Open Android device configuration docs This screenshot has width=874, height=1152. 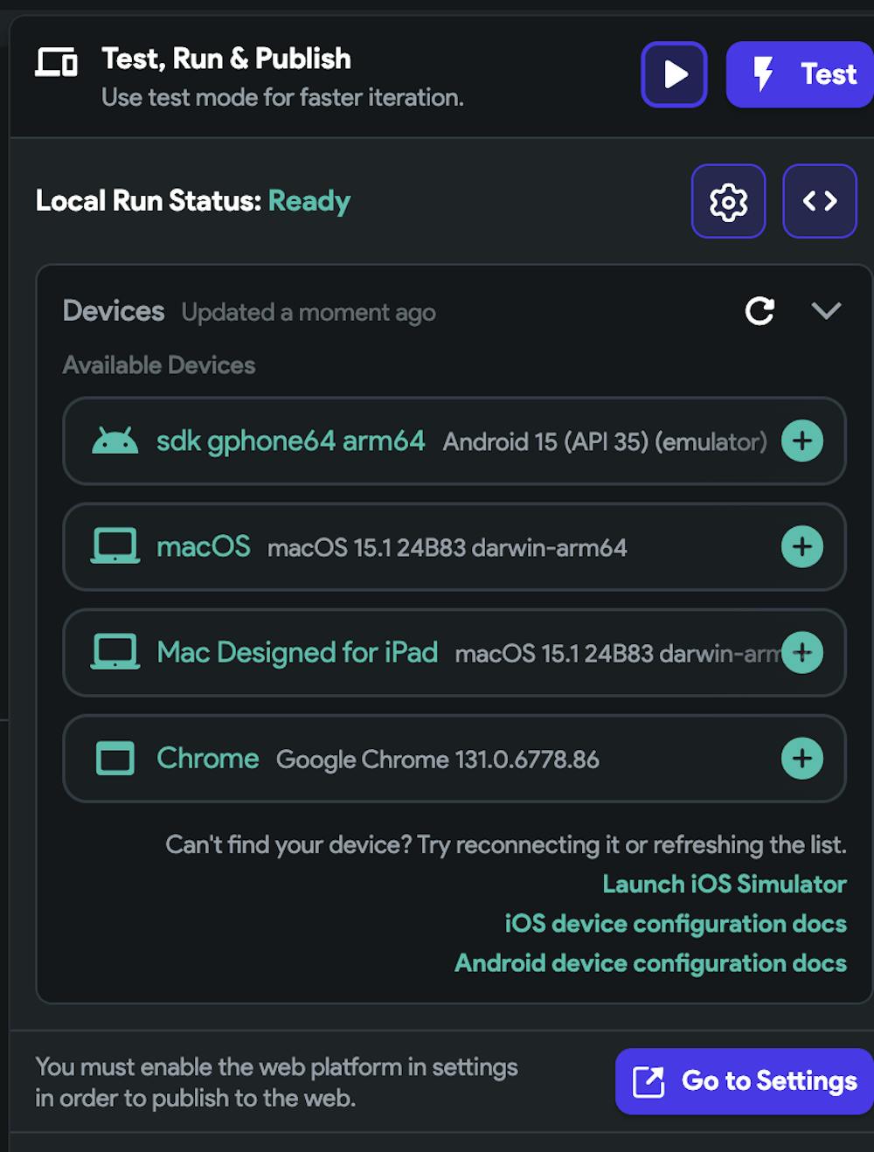click(650, 963)
